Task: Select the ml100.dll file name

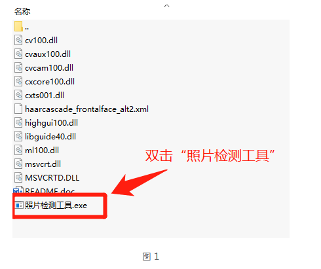Action: (x=42, y=151)
